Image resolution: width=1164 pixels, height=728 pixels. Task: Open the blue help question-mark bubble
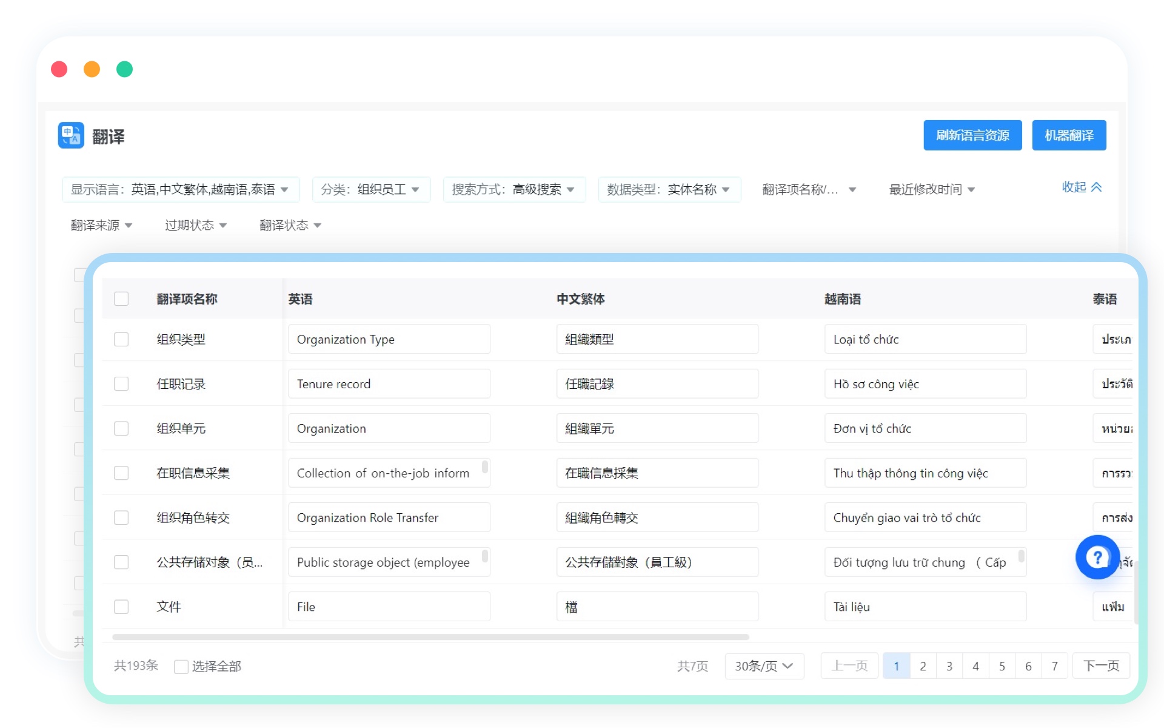tap(1097, 557)
